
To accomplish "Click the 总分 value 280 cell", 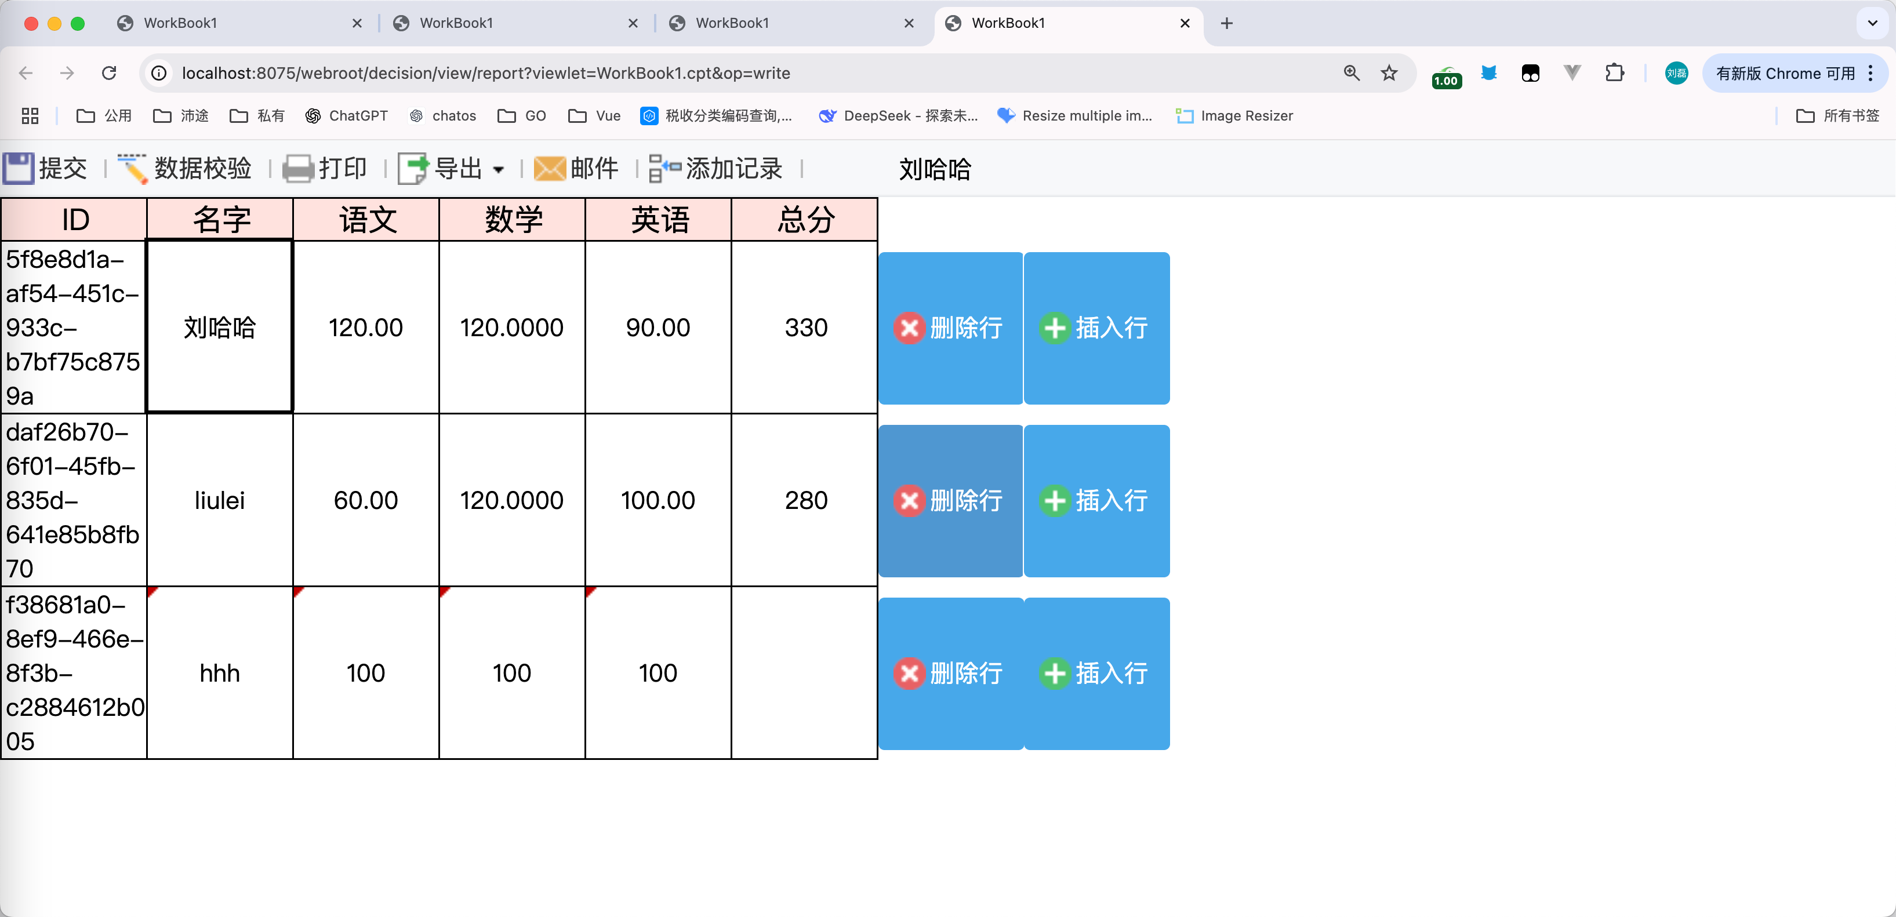I will pyautogui.click(x=804, y=500).
